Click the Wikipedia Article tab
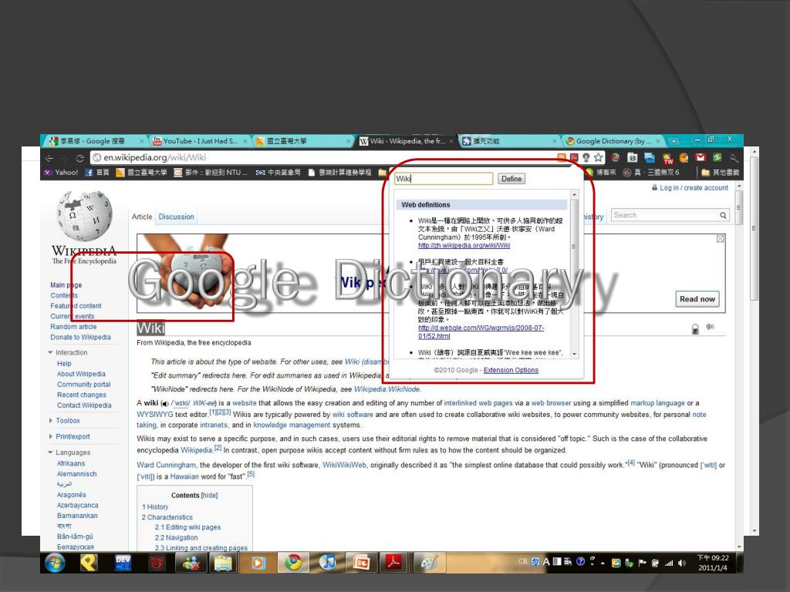This screenshot has width=790, height=592. 142,217
